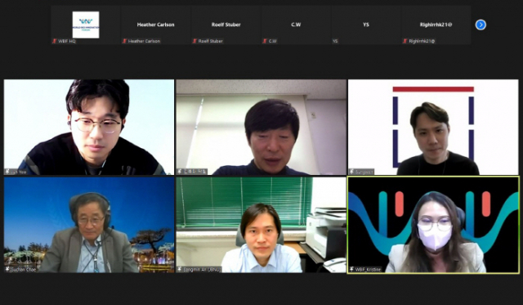523x305 pixels.
Task: Click the mic icon beside Suchan Choe
Action: point(7,269)
